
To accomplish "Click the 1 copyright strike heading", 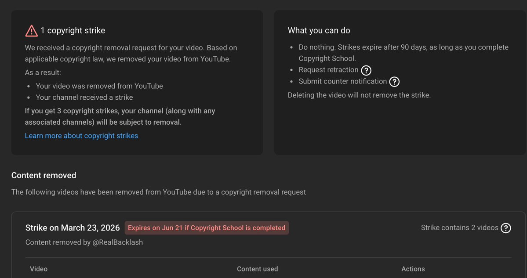I will [73, 31].
